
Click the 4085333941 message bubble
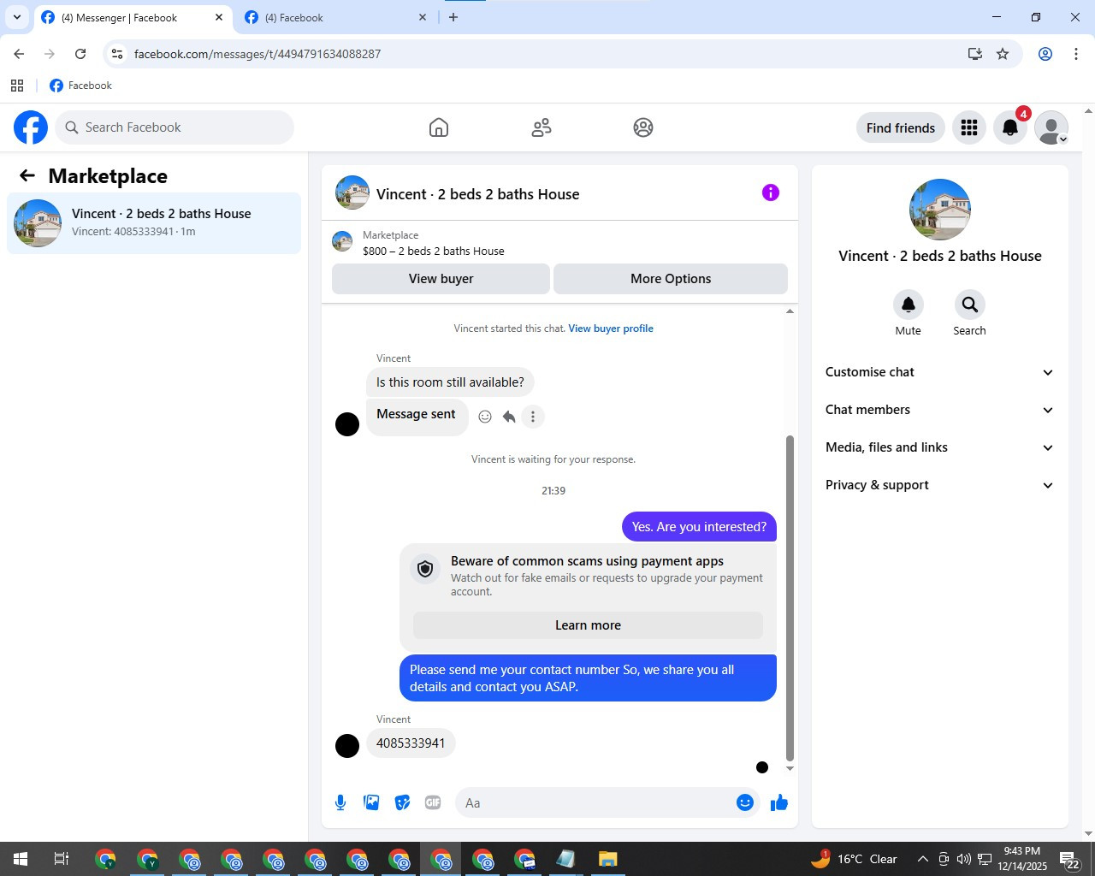411,743
